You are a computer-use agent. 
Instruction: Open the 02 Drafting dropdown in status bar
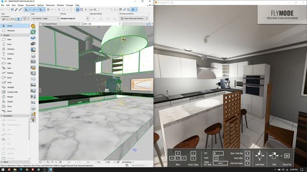coord(133,162)
